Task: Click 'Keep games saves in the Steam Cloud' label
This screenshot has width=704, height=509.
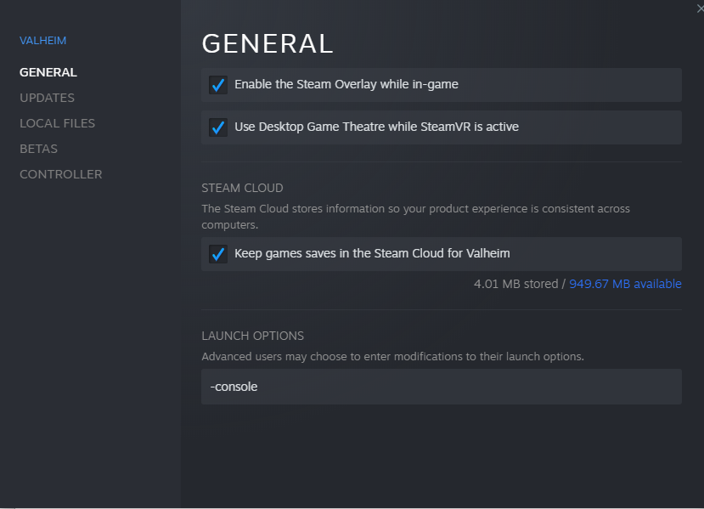Action: [372, 254]
